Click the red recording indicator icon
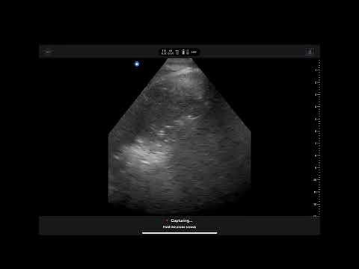359x269 pixels. [166, 220]
